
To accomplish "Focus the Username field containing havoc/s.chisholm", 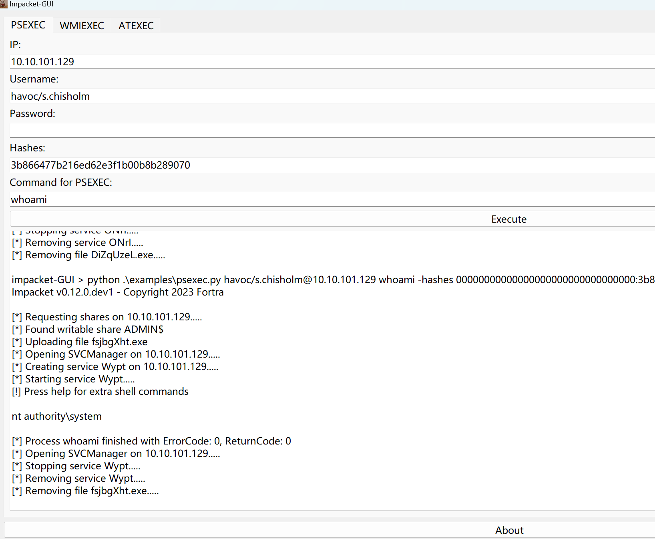I will [x=332, y=96].
